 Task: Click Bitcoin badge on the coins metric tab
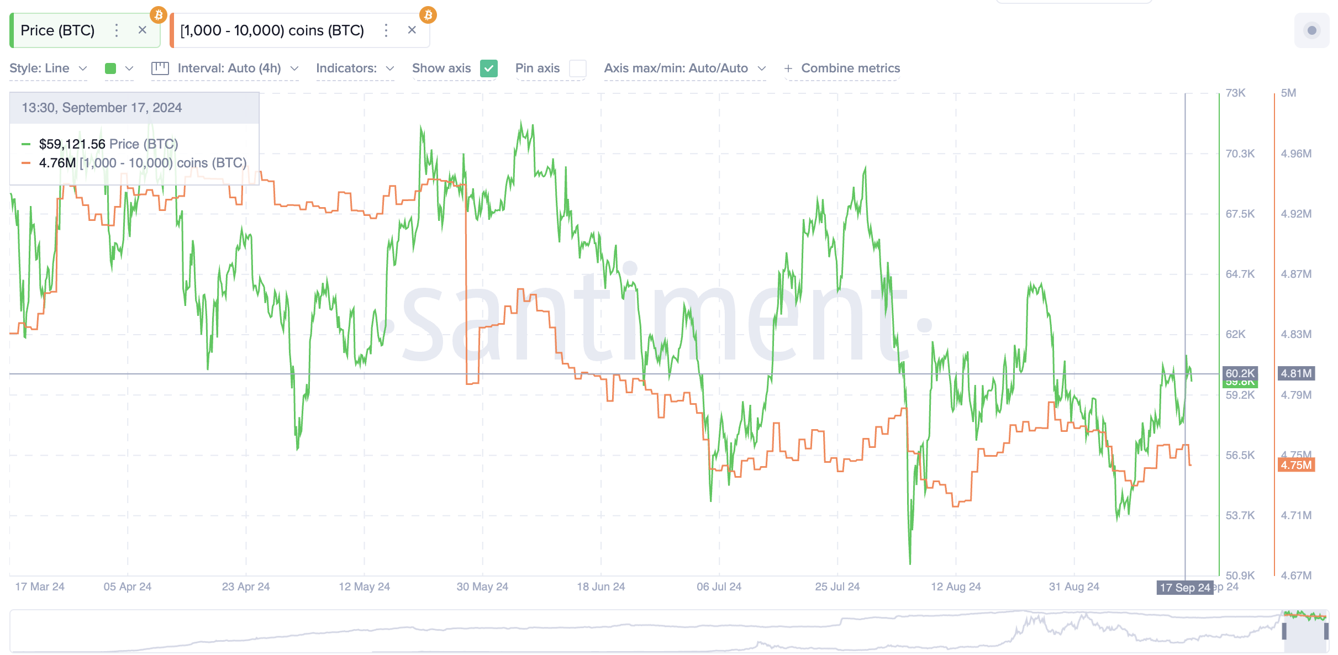click(428, 15)
